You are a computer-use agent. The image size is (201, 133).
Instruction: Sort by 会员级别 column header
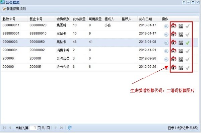click(x=63, y=19)
